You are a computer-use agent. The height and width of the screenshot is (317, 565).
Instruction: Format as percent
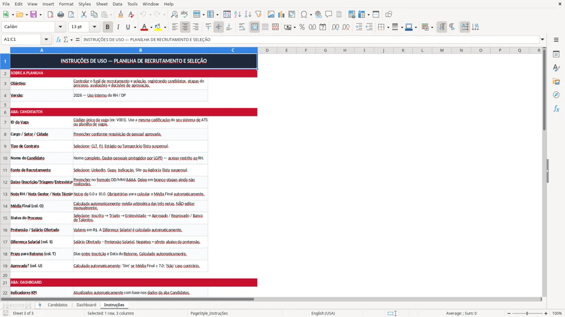point(302,27)
